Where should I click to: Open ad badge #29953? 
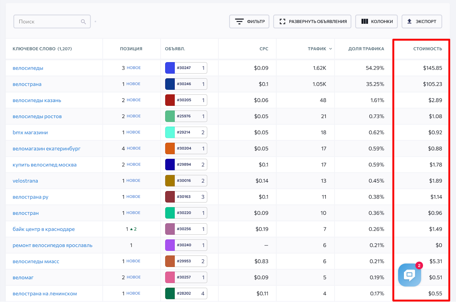[x=186, y=261]
